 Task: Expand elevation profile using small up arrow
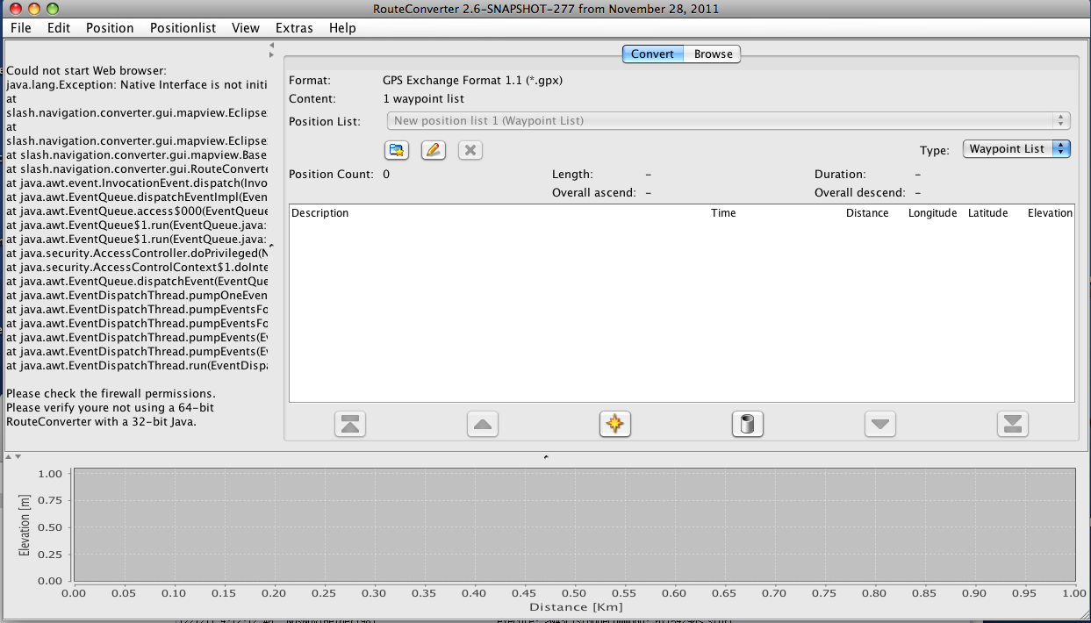[9, 457]
